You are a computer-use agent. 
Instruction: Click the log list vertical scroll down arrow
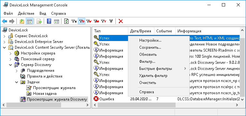point(242,99)
